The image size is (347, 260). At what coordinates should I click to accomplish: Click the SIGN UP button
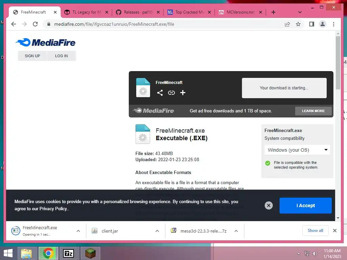coord(32,56)
